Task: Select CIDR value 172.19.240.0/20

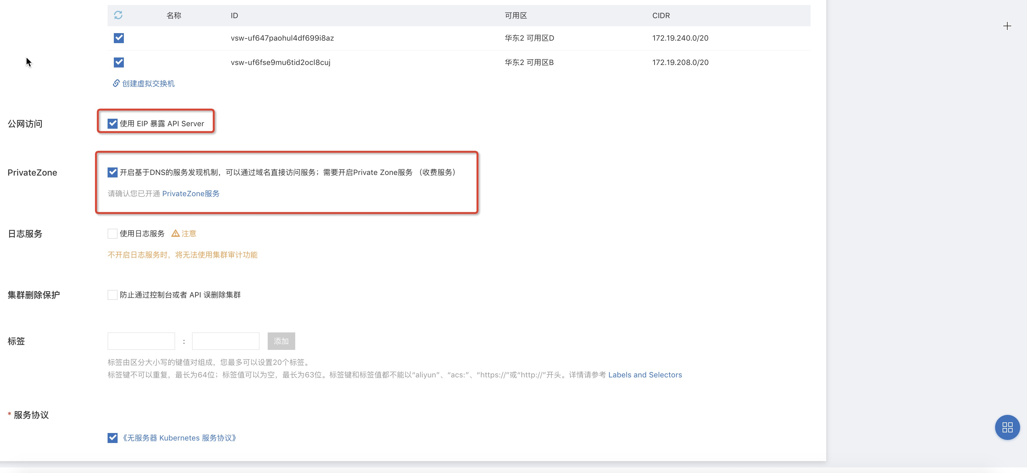Action: [680, 38]
